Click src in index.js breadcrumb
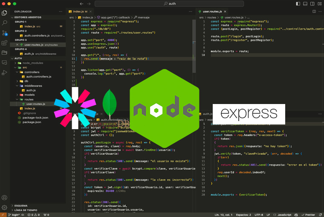The width and height of the screenshot is (324, 217). coord(72,17)
